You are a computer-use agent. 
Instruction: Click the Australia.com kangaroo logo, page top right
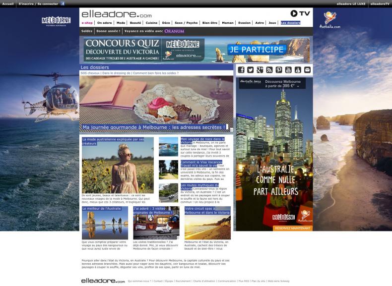click(330, 20)
